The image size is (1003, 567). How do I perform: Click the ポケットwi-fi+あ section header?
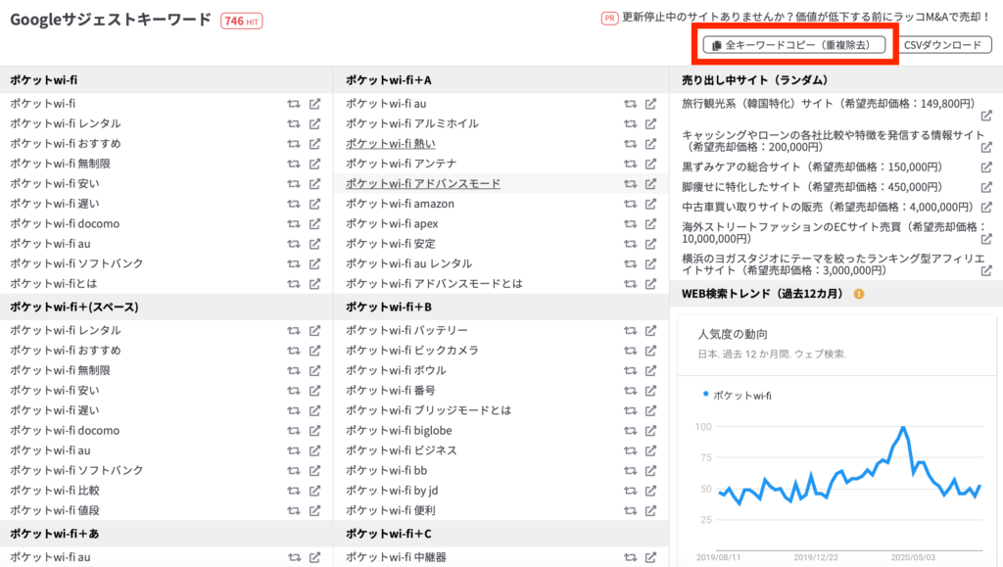click(55, 534)
